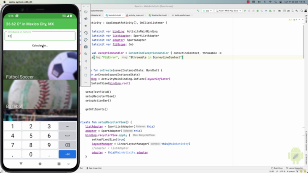Click the date and clock in menu bar
The height and width of the screenshot is (173, 308).
pyautogui.click(x=295, y=2)
